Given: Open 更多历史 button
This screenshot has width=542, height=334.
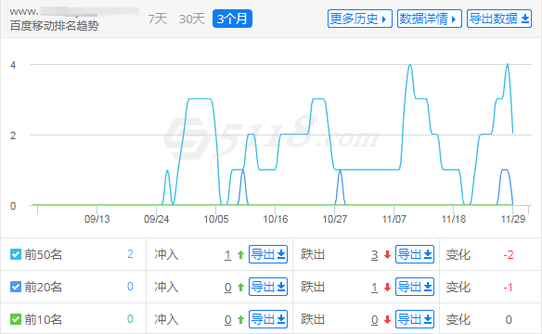Looking at the screenshot, I should point(360,19).
